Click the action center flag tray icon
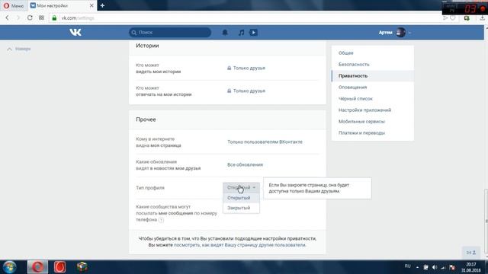Screen dimensions: 488x274 pos(452,267)
